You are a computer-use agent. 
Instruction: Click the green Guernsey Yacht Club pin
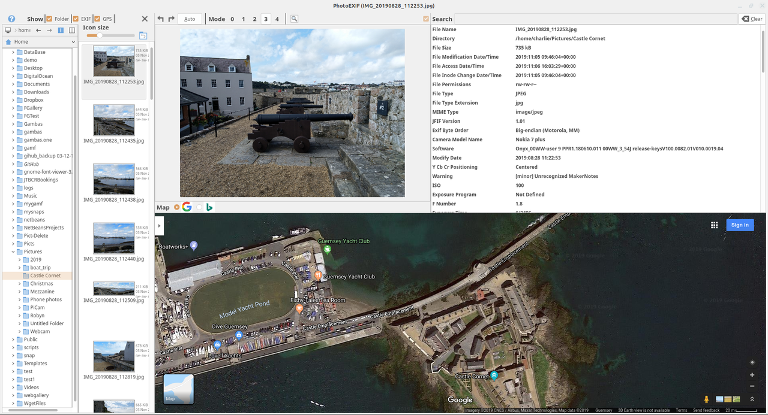pyautogui.click(x=327, y=249)
